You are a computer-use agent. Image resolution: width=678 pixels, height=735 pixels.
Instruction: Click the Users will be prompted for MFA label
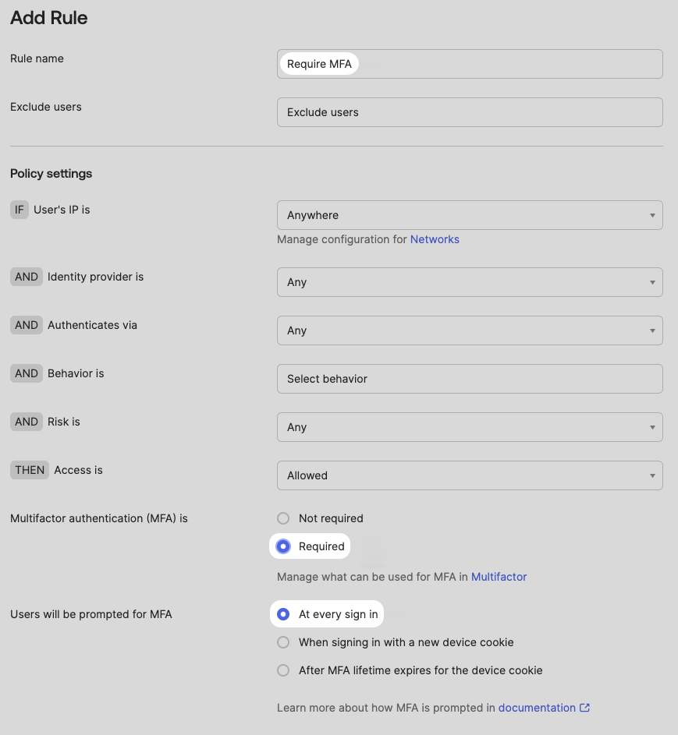[x=91, y=614]
